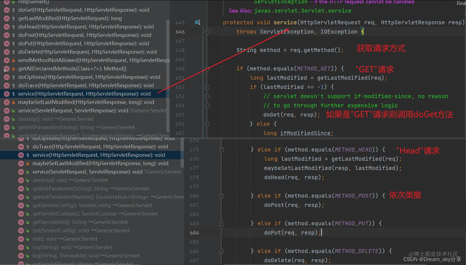This screenshot has width=466, height=265.
Task: Click the public visibility icon on getServletInfo row
Action: [x=28, y=222]
